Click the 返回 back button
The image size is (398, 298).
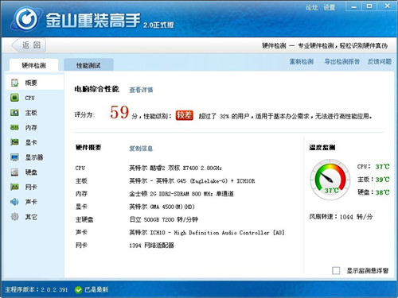click(29, 45)
